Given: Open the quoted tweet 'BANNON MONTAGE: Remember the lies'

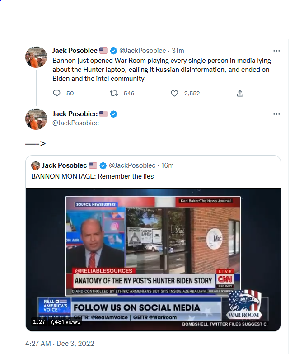Looking at the screenshot, I should [92, 176].
